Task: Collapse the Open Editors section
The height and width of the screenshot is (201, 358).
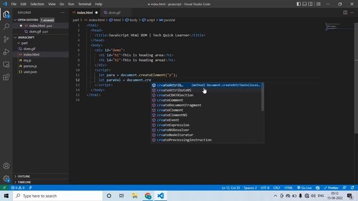Action: point(27,20)
